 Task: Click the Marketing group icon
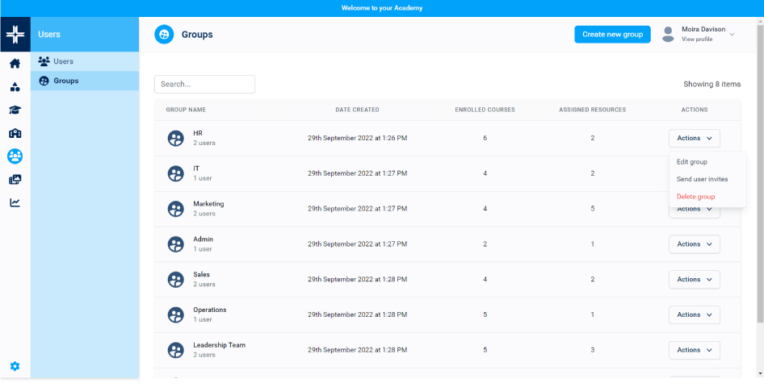(x=175, y=209)
